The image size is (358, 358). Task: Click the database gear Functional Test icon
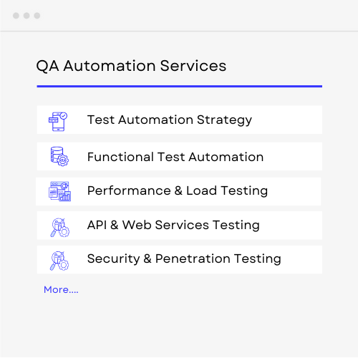click(59, 156)
